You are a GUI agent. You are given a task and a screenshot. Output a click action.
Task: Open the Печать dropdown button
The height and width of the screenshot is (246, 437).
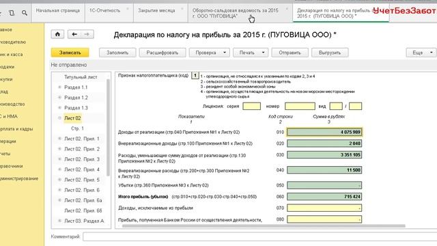(x=251, y=53)
